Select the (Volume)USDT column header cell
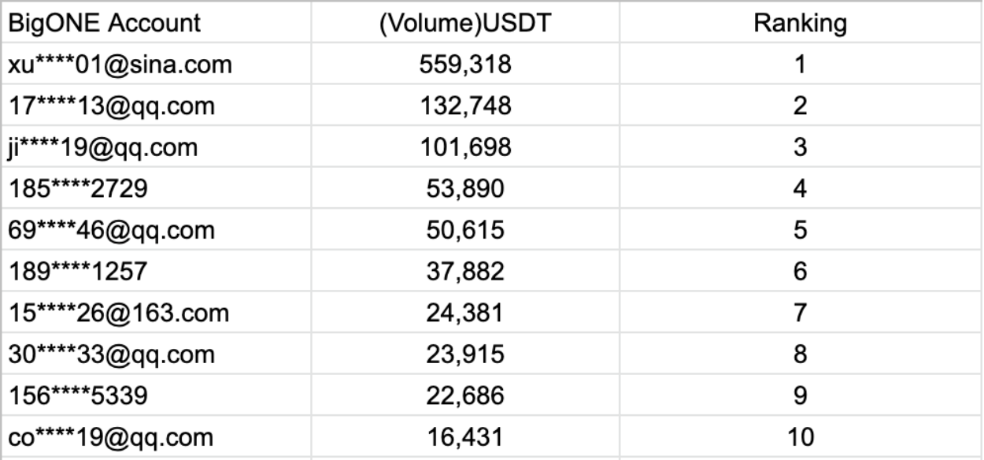 click(465, 23)
